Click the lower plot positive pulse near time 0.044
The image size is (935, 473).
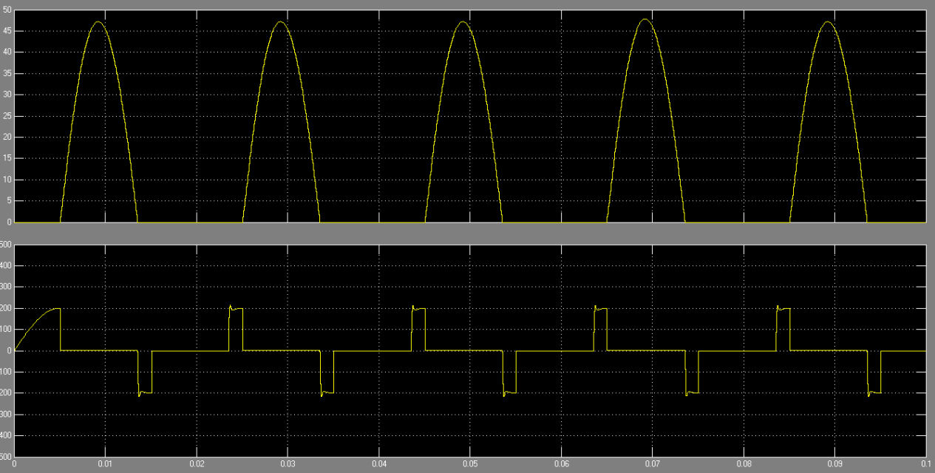[418, 328]
